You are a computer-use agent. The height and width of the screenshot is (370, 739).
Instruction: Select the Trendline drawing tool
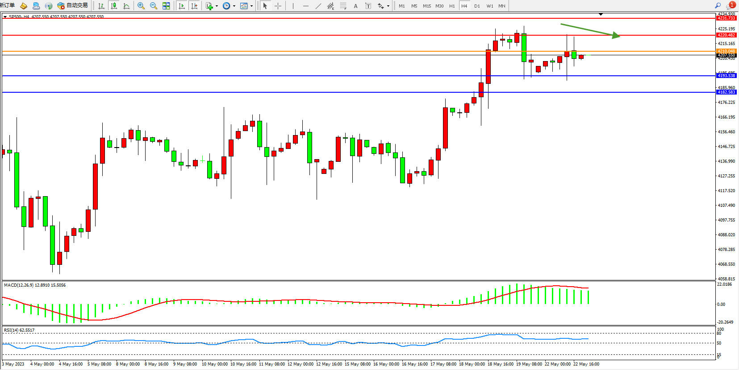pyautogui.click(x=318, y=6)
